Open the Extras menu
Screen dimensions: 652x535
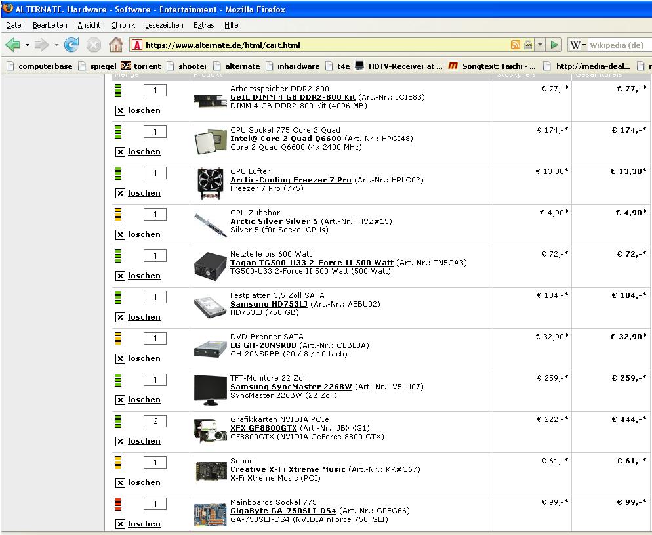(x=204, y=25)
